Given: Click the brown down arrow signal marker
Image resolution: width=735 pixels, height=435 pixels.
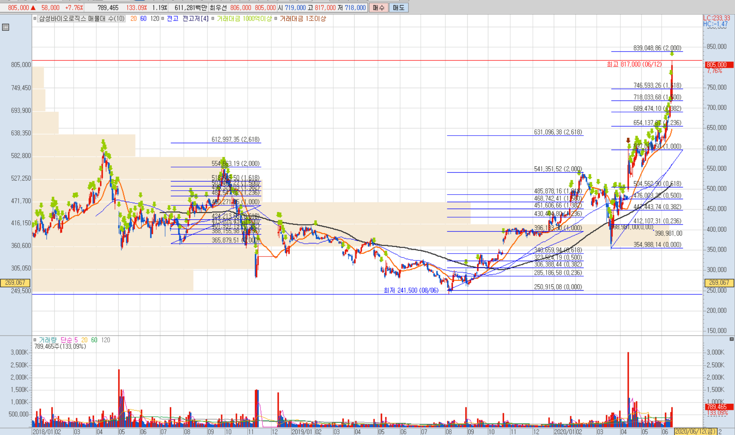Looking at the screenshot, I should tap(628, 140).
